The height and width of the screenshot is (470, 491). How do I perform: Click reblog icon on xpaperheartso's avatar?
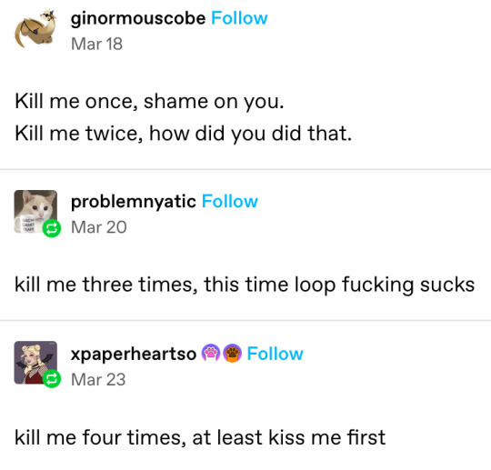[x=51, y=379]
